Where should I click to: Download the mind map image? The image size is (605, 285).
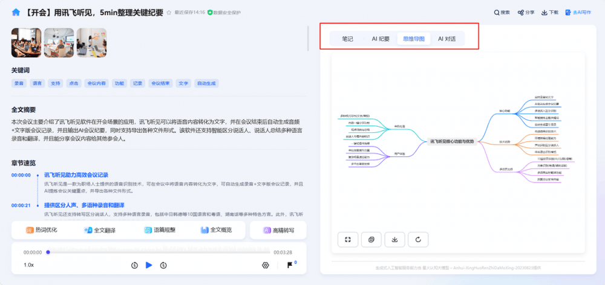click(394, 240)
